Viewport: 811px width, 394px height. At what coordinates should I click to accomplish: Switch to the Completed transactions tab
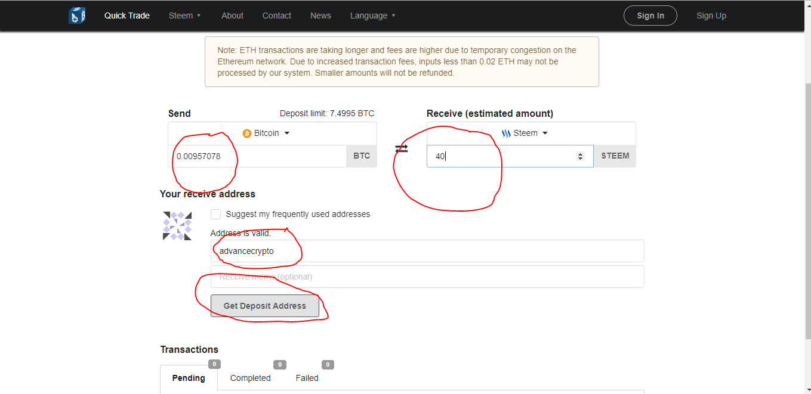[251, 378]
